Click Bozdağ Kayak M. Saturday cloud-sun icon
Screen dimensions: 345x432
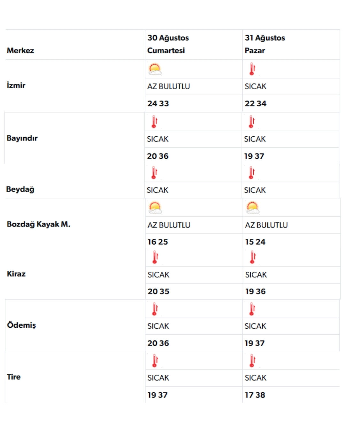pos(155,208)
